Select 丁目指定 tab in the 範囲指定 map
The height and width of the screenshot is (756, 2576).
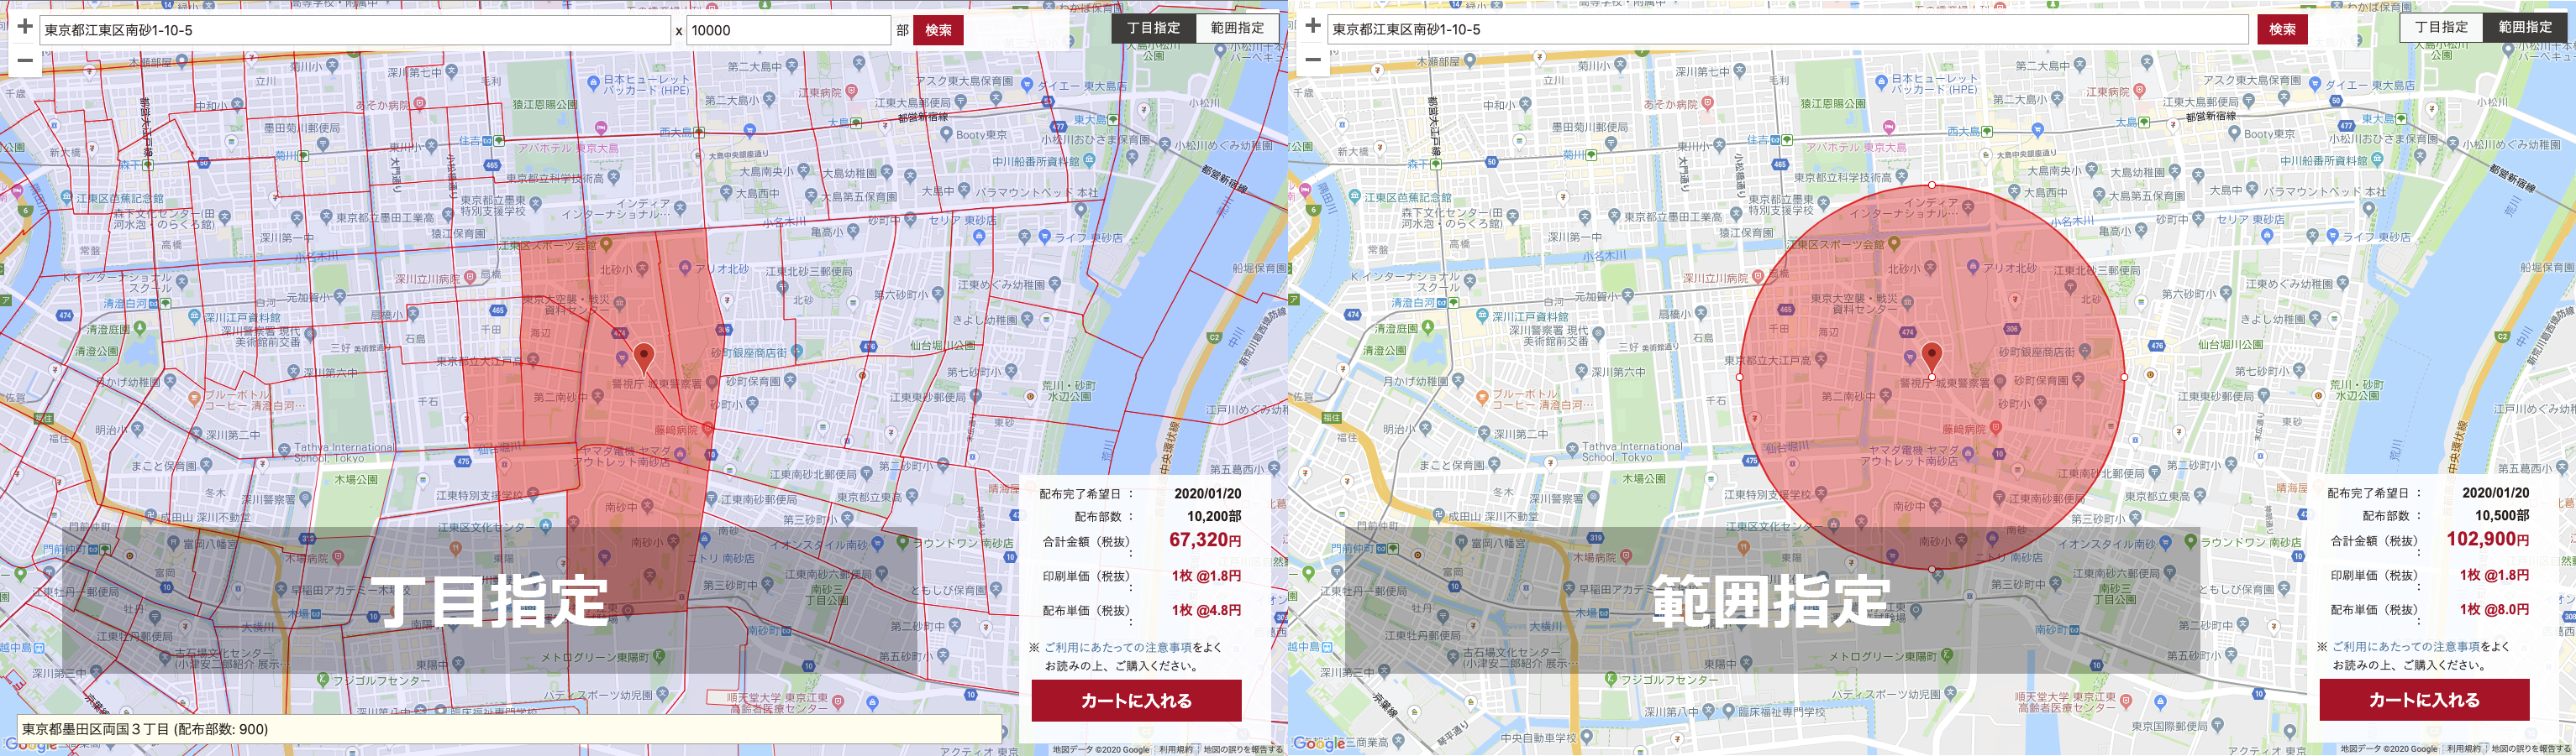[2442, 27]
